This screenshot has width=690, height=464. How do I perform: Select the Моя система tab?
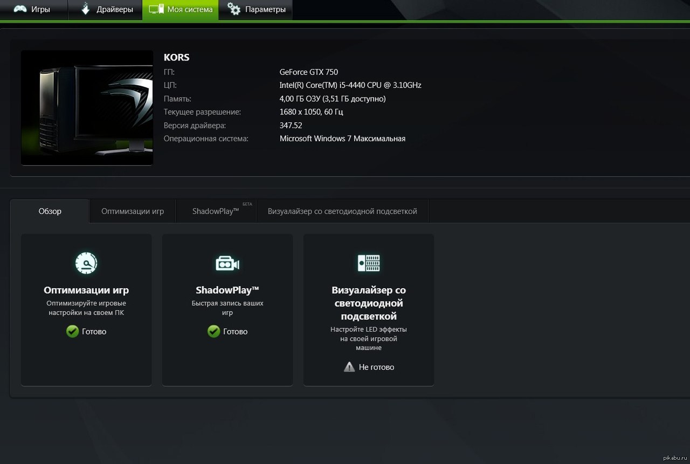[x=181, y=10]
